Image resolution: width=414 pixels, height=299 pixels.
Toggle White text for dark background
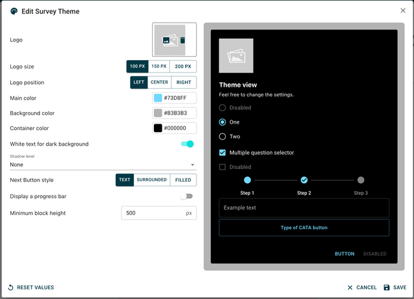click(x=186, y=144)
